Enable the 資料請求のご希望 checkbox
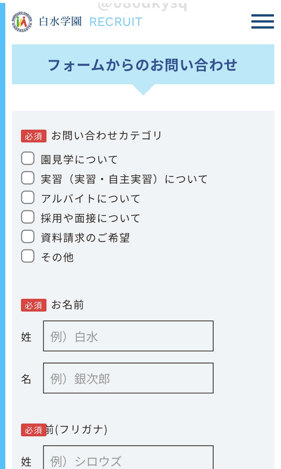Screen dimensions: 281x469 tap(28, 237)
